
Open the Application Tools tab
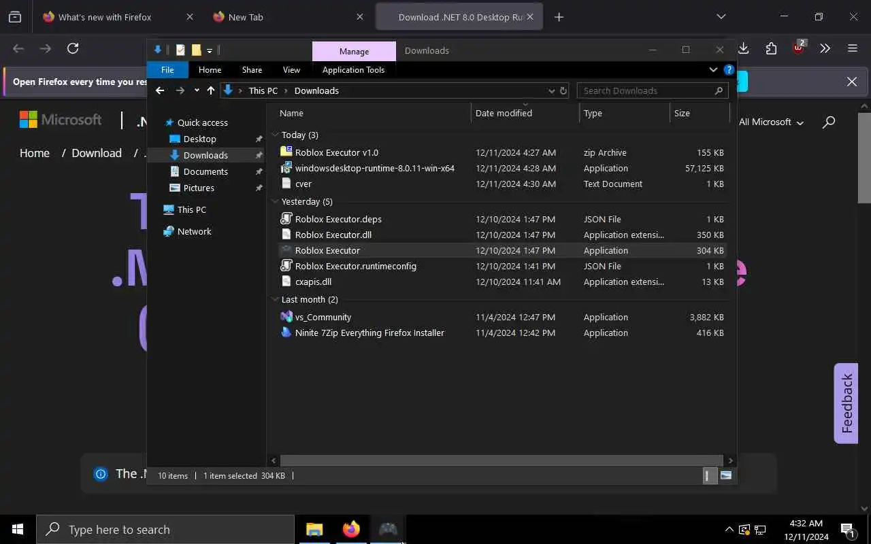(353, 69)
